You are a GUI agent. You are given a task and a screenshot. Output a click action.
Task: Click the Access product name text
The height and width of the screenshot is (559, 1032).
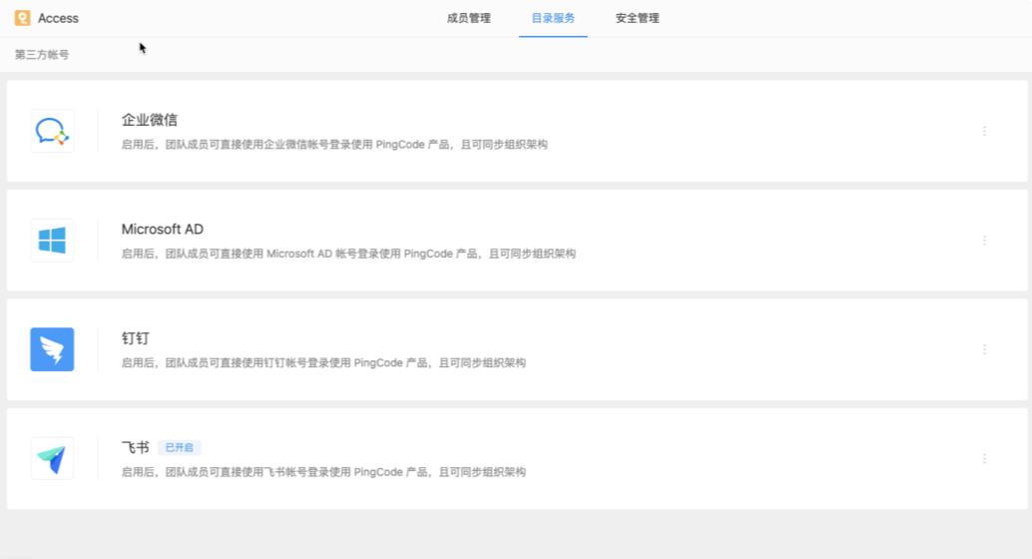58,18
